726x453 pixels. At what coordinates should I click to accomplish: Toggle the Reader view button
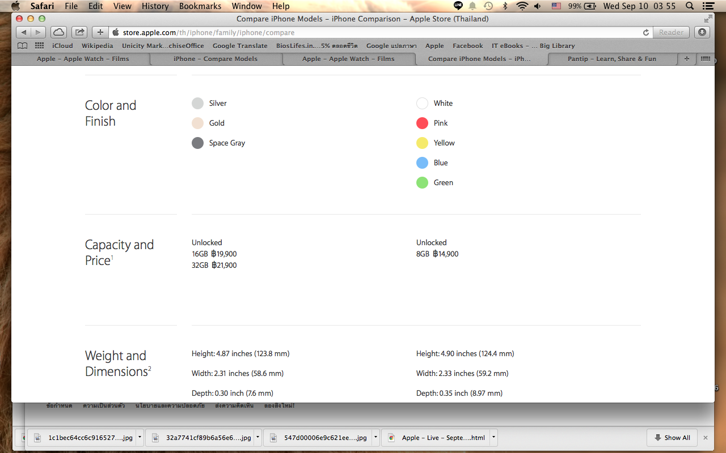click(x=672, y=32)
